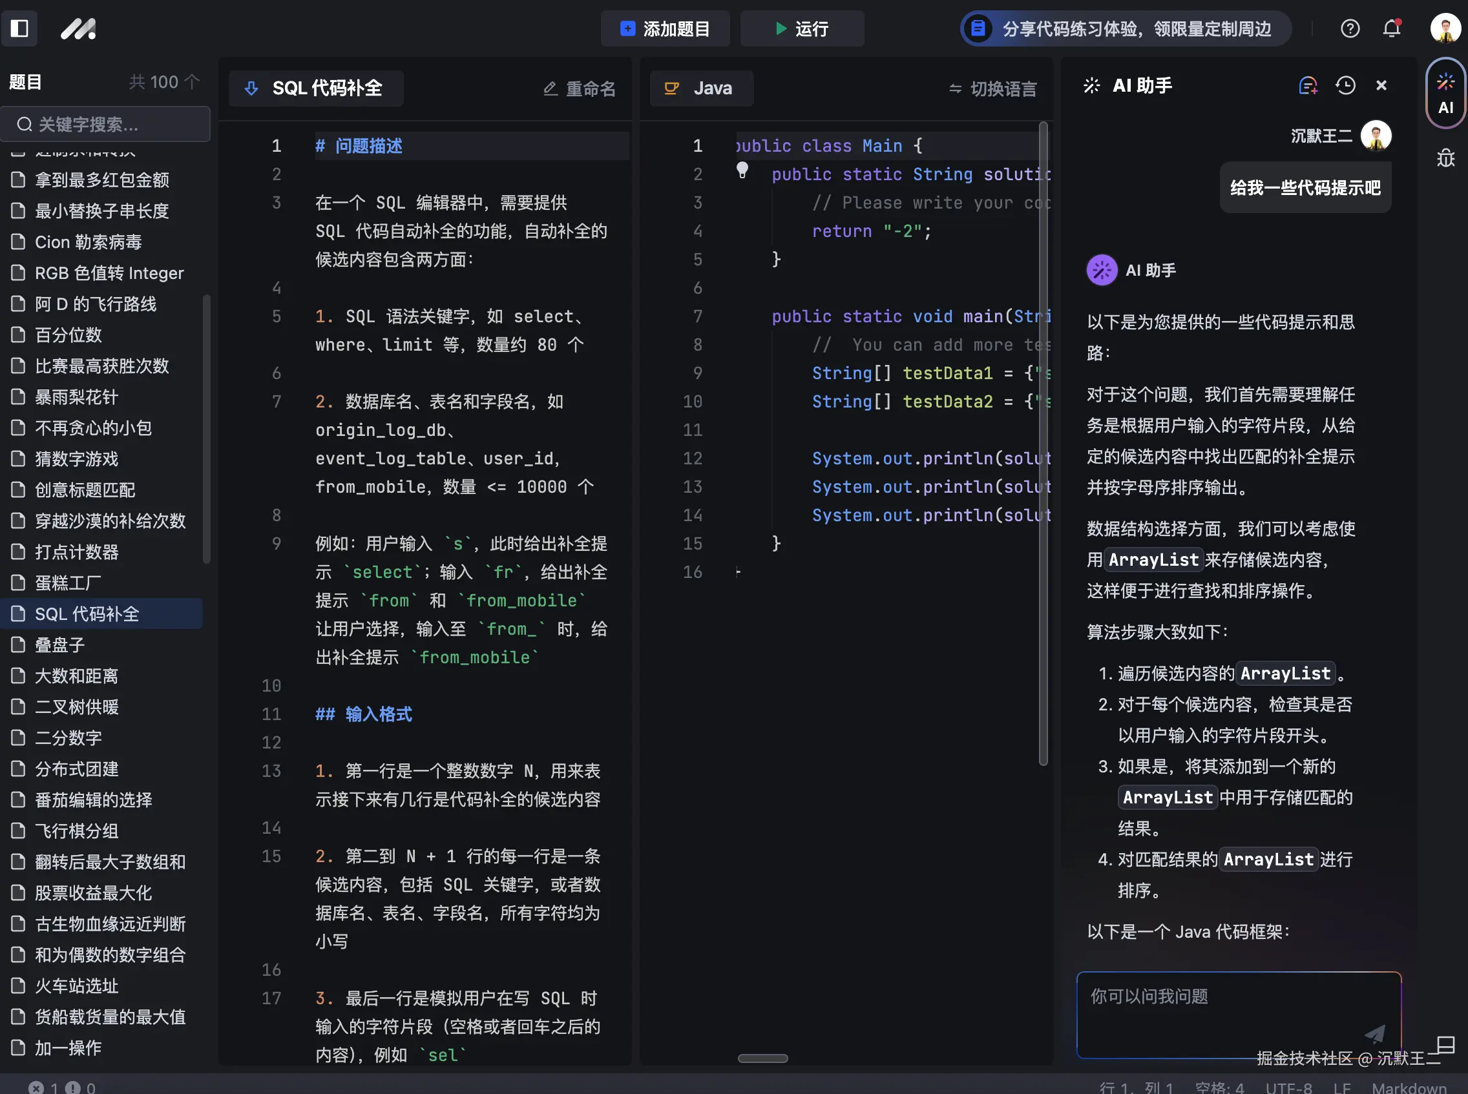This screenshot has width=1468, height=1094.
Task: Click 切换语言 to switch language
Action: pyautogui.click(x=992, y=88)
